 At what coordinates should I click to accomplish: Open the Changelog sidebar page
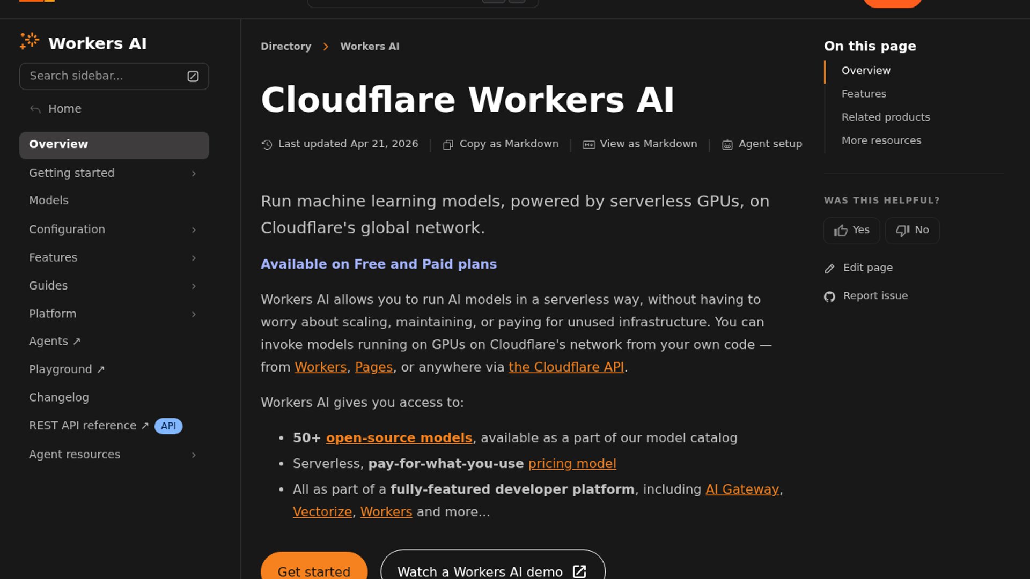59,397
